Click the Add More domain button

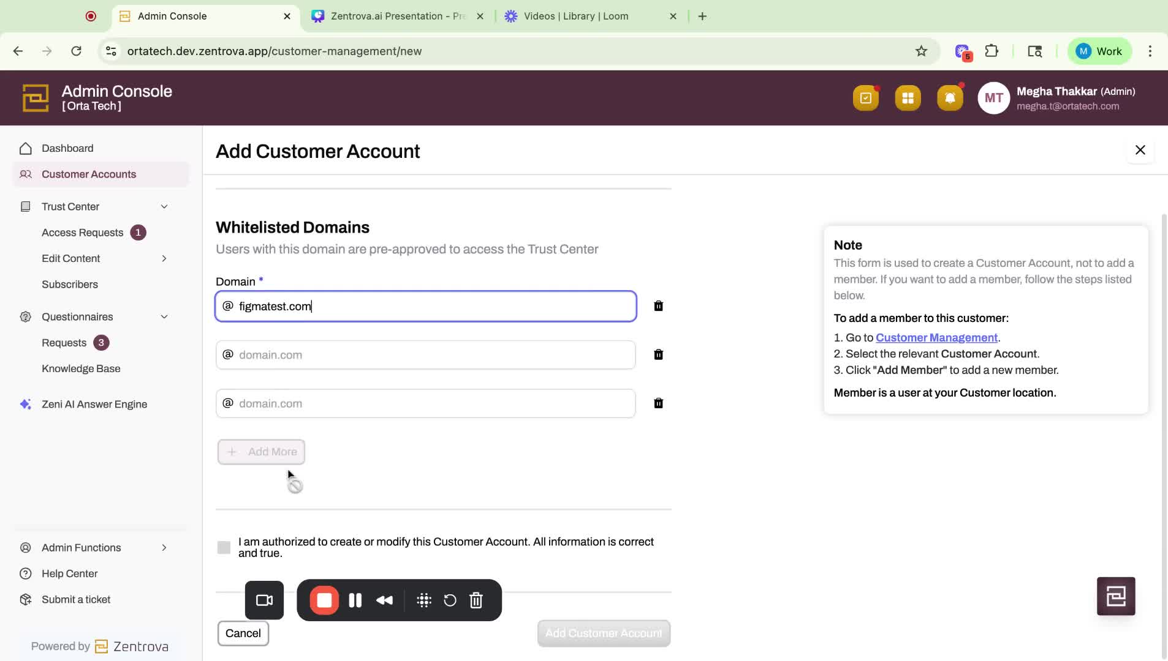[261, 452]
